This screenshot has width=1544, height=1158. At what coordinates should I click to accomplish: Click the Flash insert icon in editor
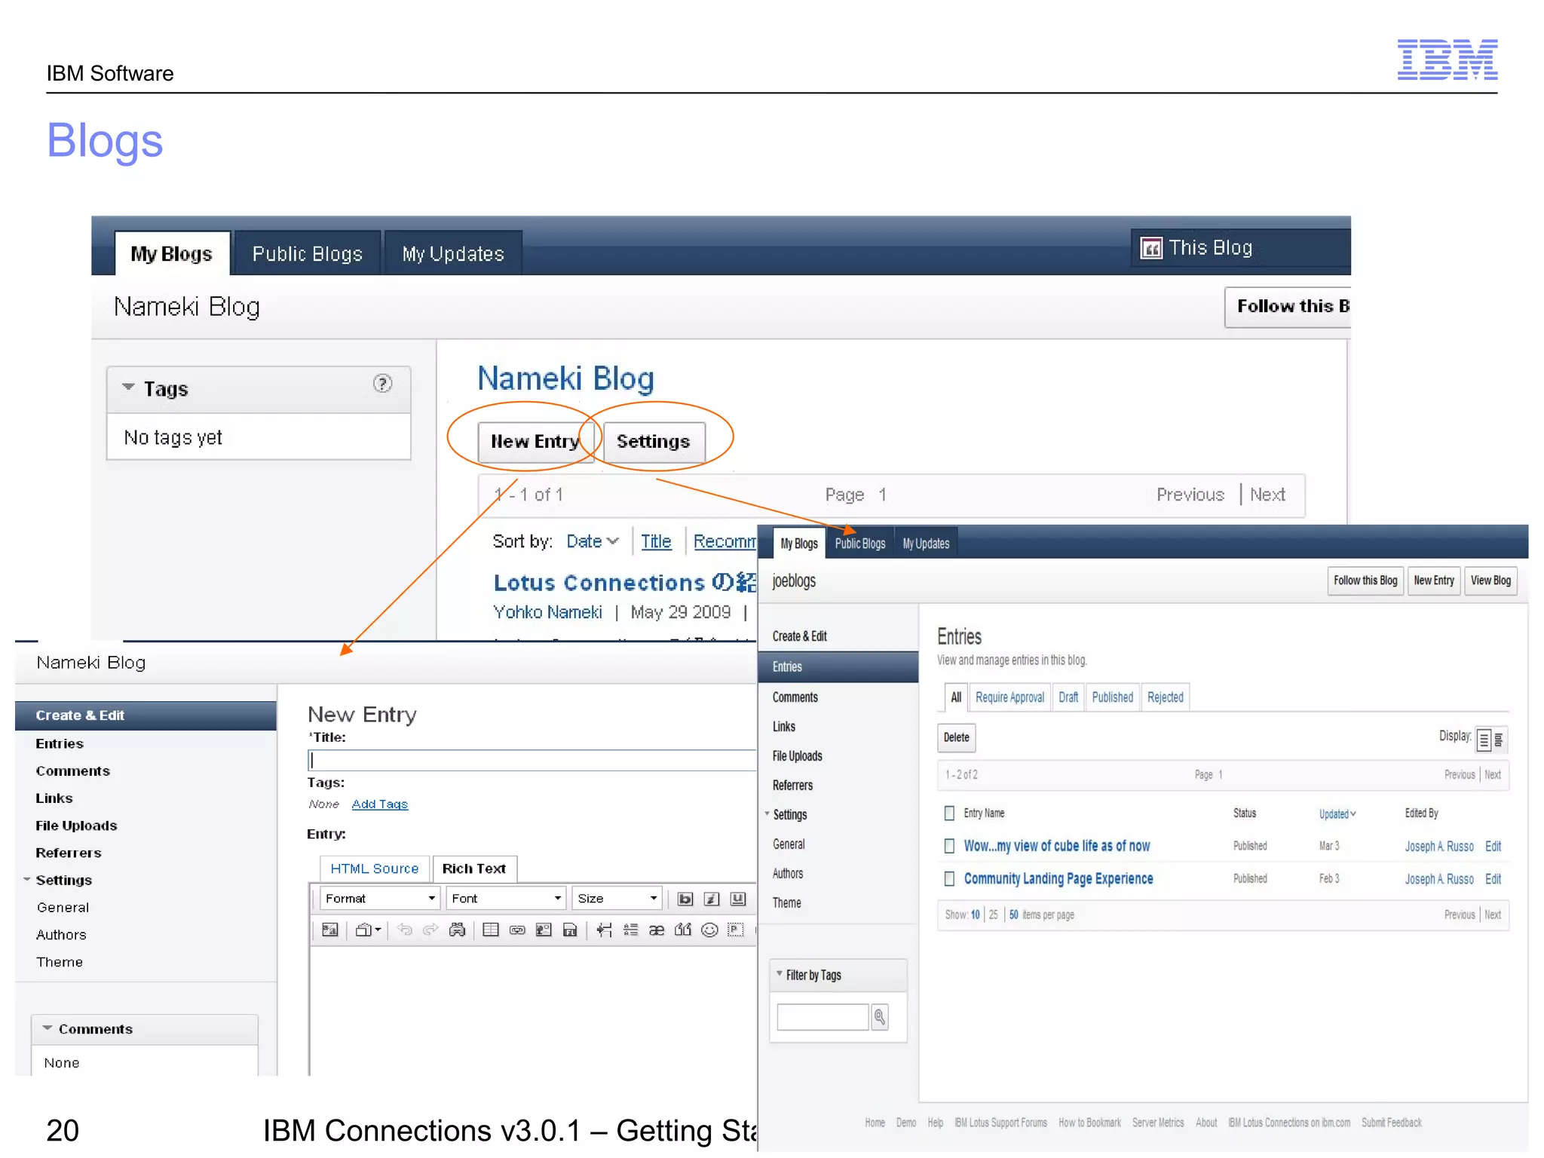(x=570, y=930)
